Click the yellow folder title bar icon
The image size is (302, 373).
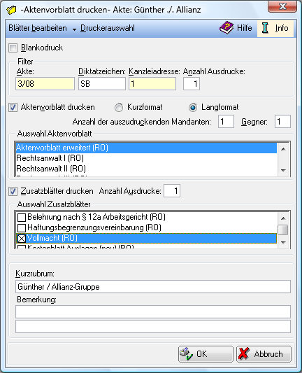tap(11, 10)
